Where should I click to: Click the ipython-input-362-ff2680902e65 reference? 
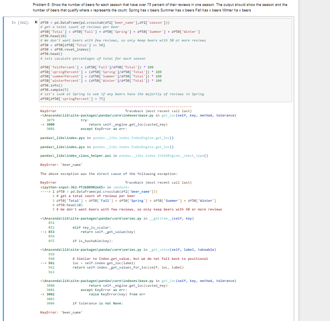tap(72, 187)
